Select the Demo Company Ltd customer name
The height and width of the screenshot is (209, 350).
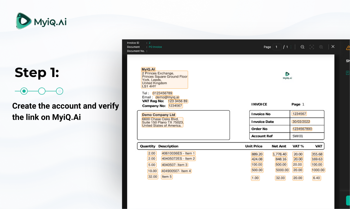point(159,115)
